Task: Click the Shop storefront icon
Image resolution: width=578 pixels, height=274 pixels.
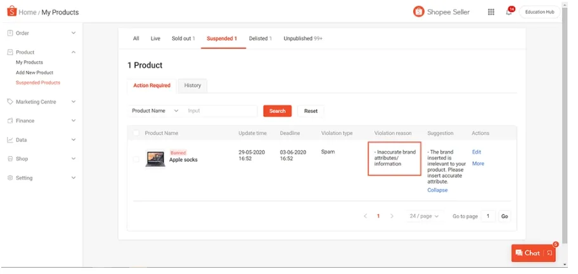Action: (10, 159)
